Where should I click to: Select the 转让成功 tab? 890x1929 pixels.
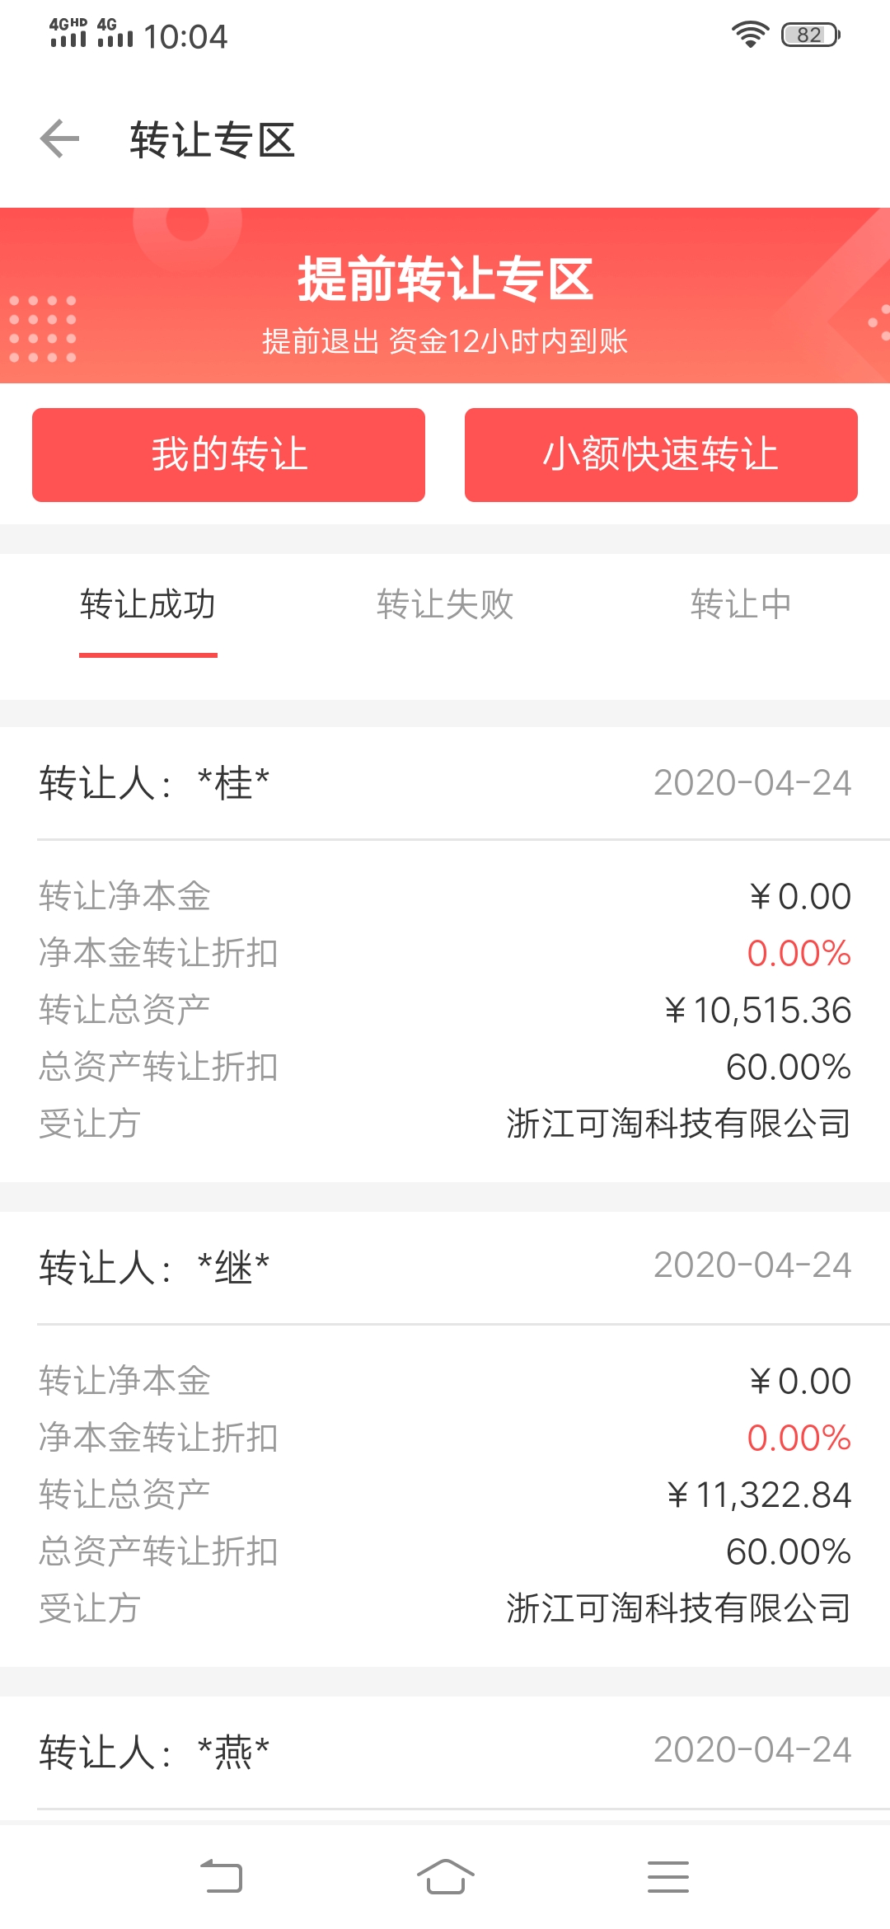click(x=148, y=605)
